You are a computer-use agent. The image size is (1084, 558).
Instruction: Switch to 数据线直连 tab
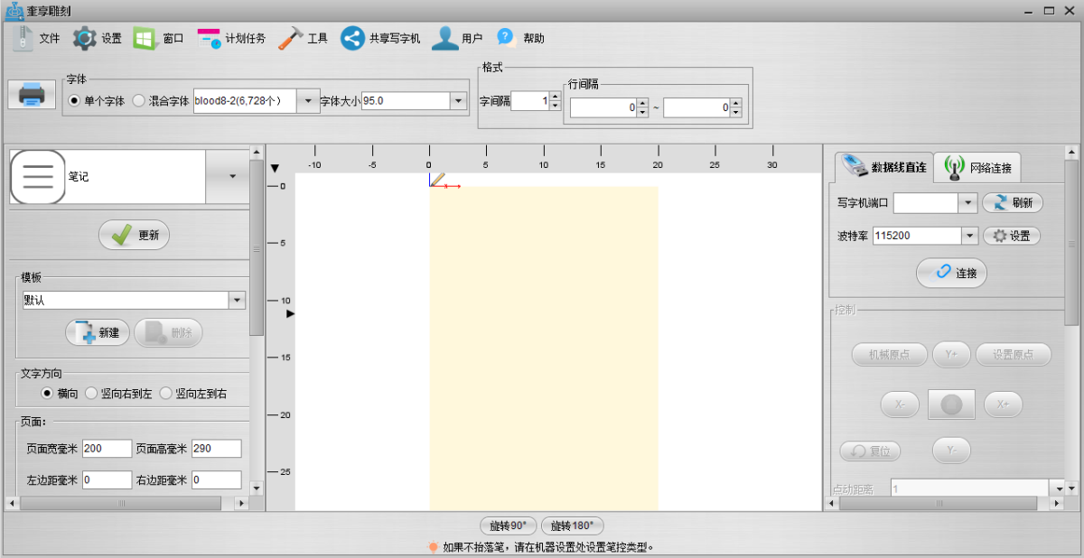883,167
